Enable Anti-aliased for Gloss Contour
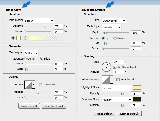The width and height of the screenshot is (160, 121). (118, 79)
